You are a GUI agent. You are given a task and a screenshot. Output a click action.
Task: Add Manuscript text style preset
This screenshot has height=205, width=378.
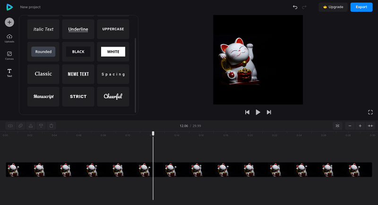[43, 97]
